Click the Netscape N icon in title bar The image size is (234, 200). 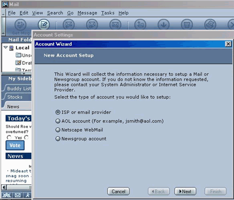click(x=5, y=4)
